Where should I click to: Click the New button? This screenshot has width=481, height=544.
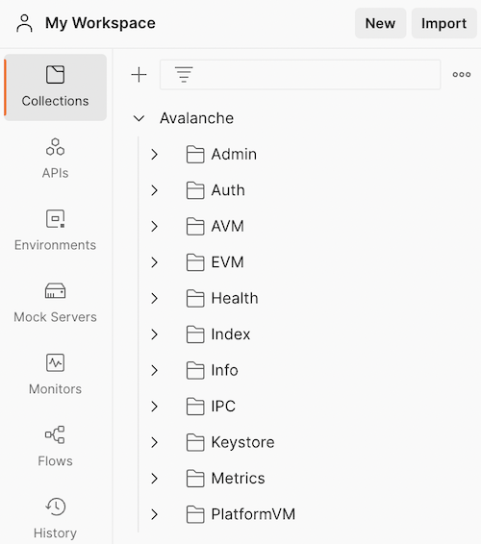pyautogui.click(x=380, y=23)
